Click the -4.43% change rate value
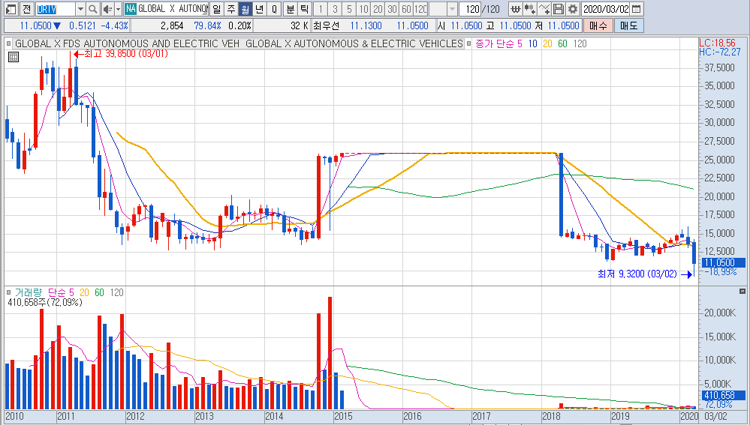750x425 pixels. (x=114, y=25)
